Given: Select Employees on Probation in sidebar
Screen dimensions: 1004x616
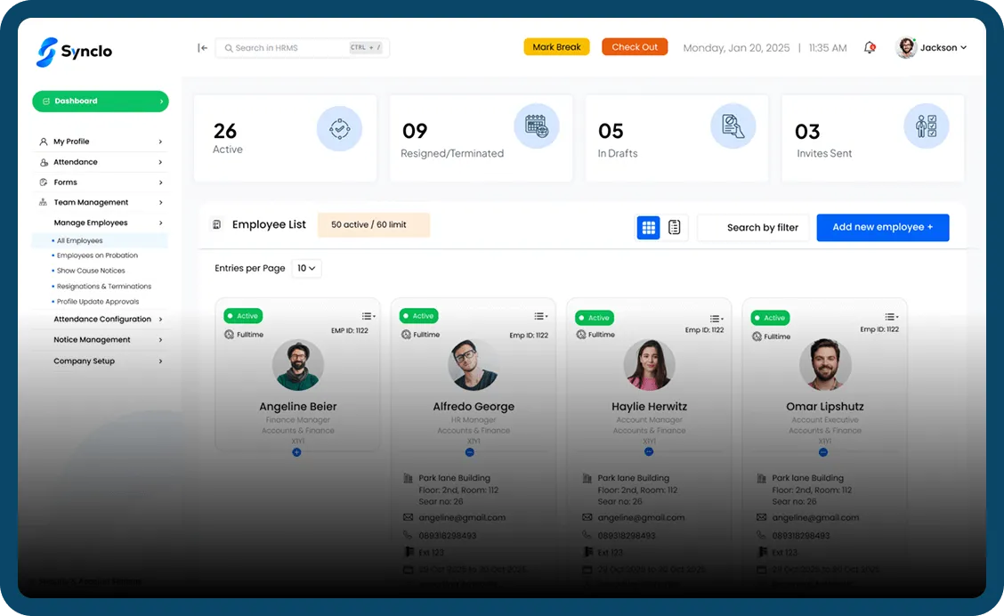Looking at the screenshot, I should click(x=97, y=255).
